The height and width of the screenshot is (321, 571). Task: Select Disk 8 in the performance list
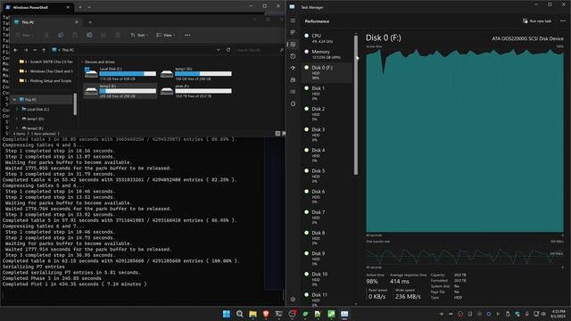click(327, 238)
